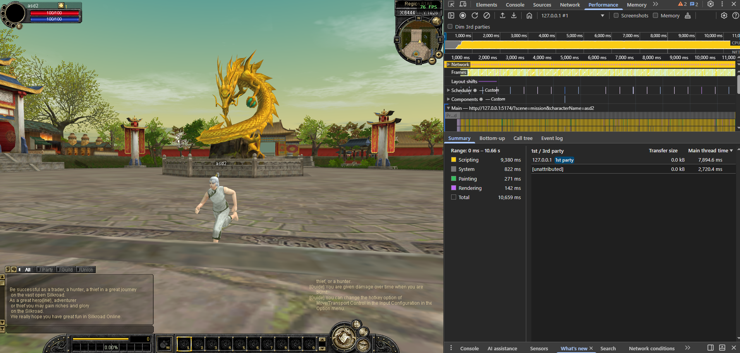The height and width of the screenshot is (353, 740).
Task: Open the Network panel tab
Action: coord(570,5)
